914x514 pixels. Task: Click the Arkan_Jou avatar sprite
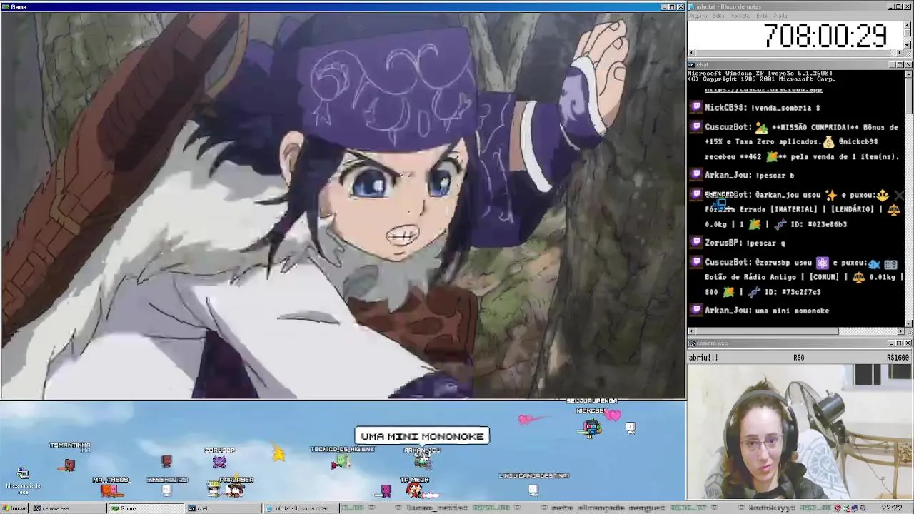click(x=422, y=461)
